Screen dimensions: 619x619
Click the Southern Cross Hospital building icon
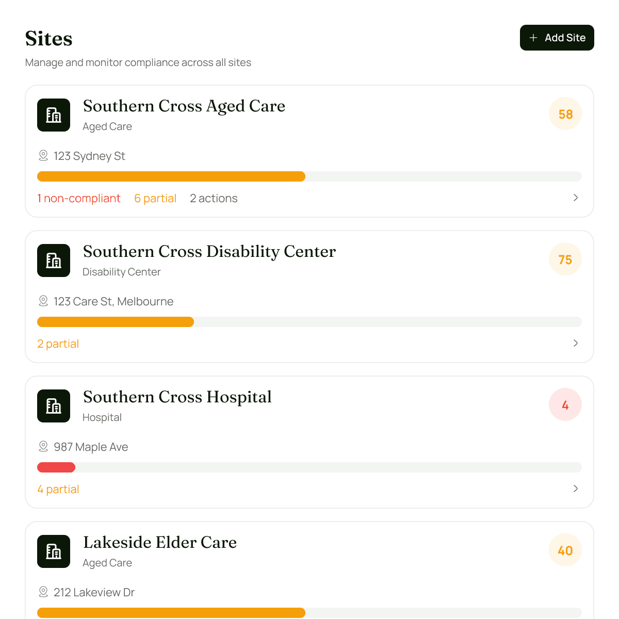[x=54, y=406]
